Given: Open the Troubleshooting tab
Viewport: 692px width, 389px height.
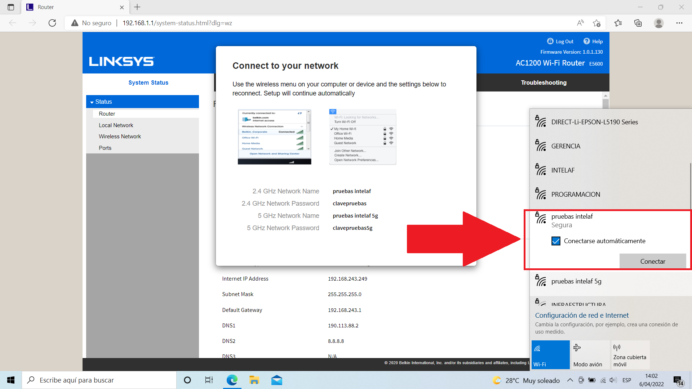Looking at the screenshot, I should click(544, 82).
